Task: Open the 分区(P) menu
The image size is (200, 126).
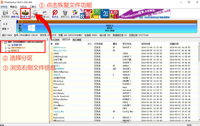Action: click(x=23, y=7)
